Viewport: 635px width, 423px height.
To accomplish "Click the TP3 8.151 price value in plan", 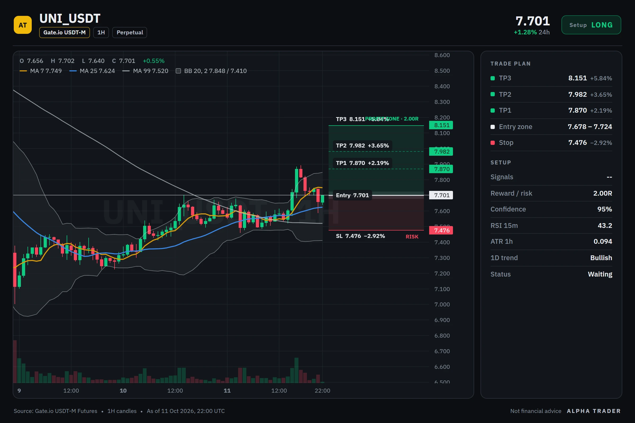I will point(578,78).
